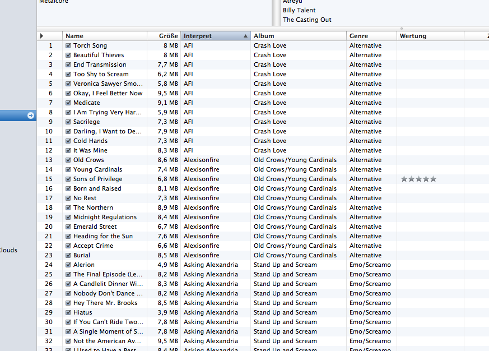This screenshot has width=489, height=351.
Task: Uncheck the Burial checkbox
Action: pos(68,255)
